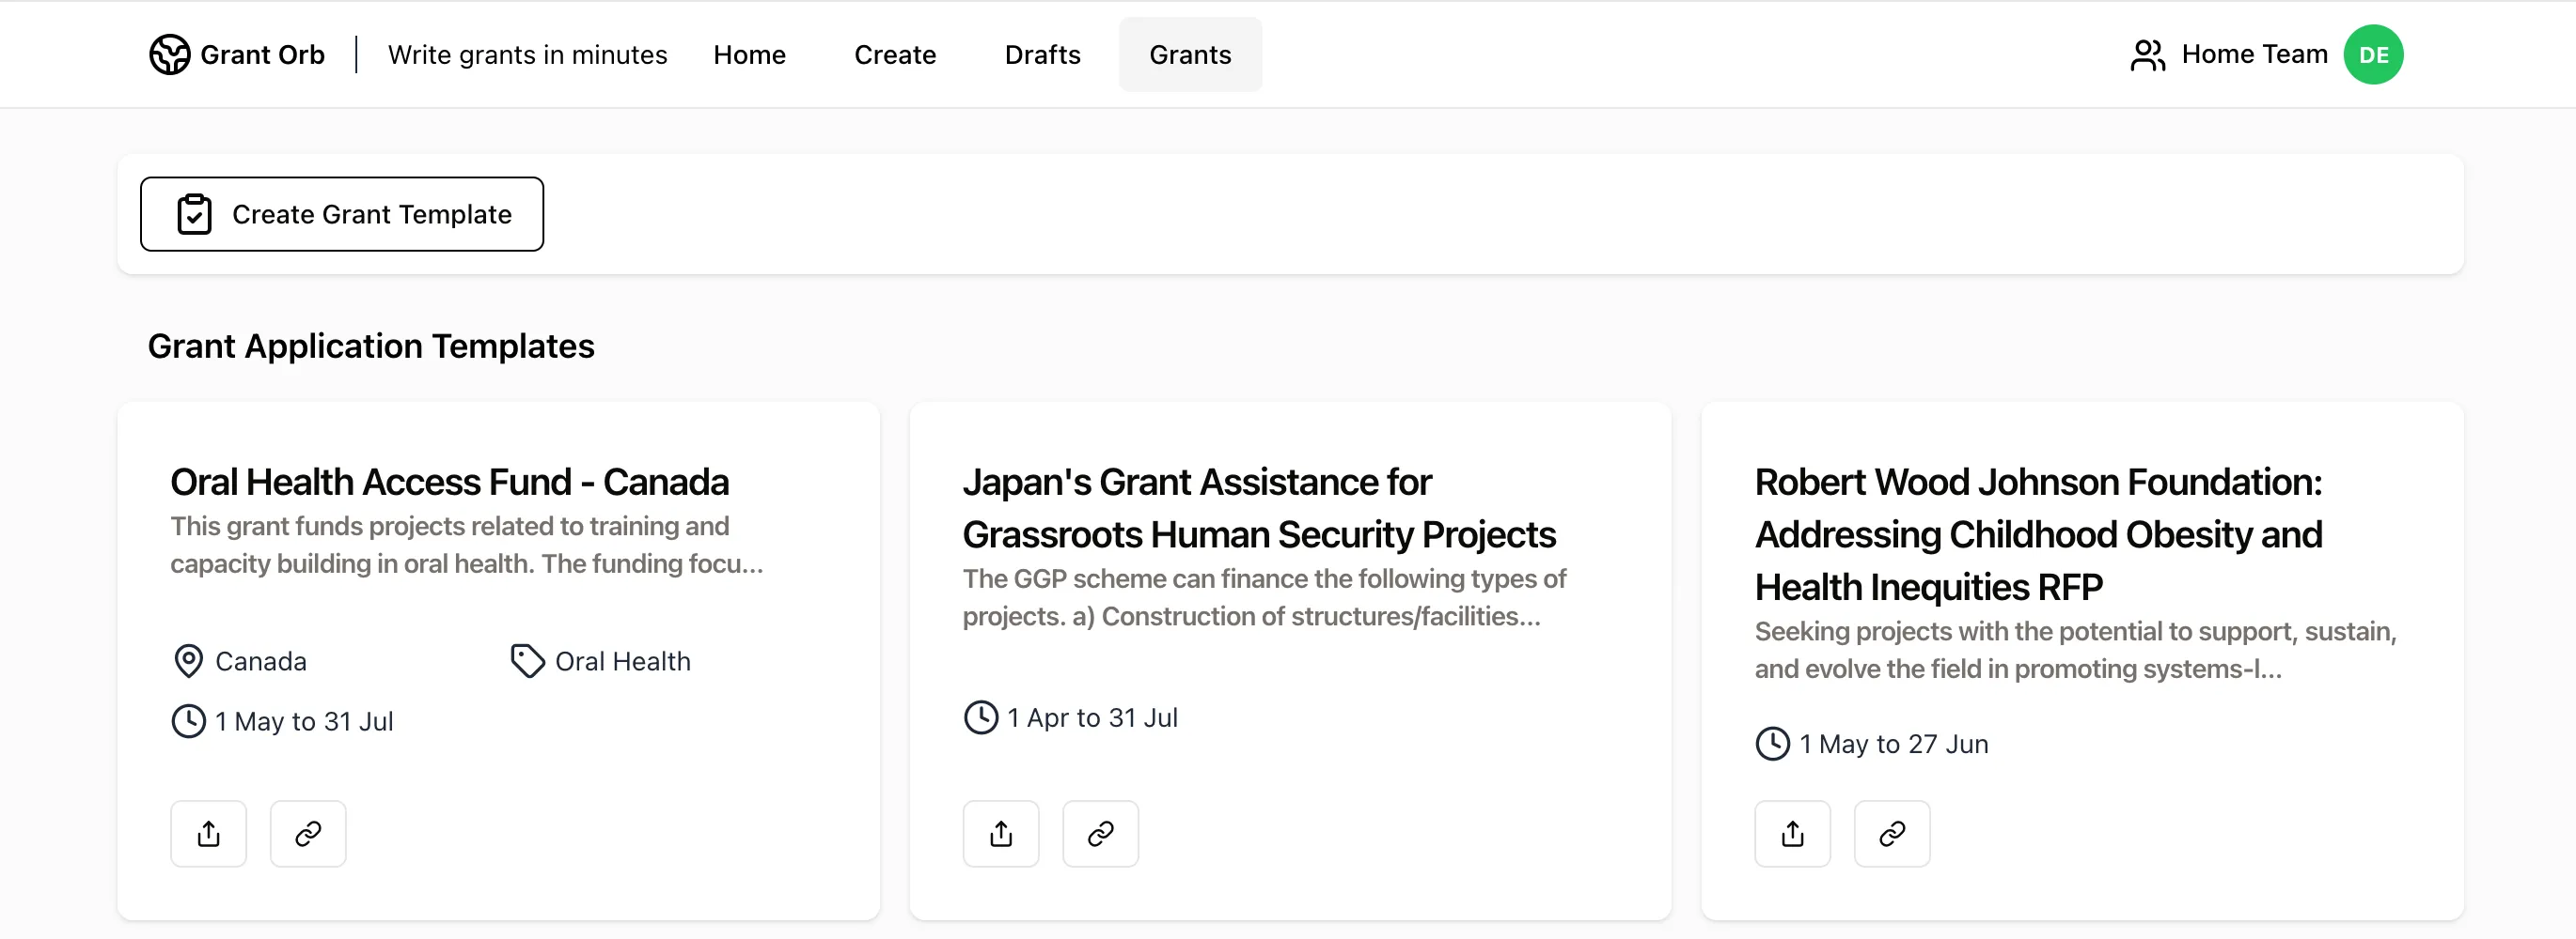Click the 'Canada' location text
The width and height of the screenshot is (2576, 939).
click(x=261, y=661)
